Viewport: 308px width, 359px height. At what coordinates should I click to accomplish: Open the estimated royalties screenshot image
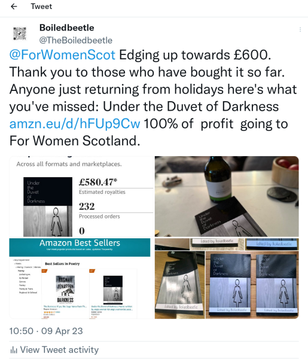coord(81,196)
